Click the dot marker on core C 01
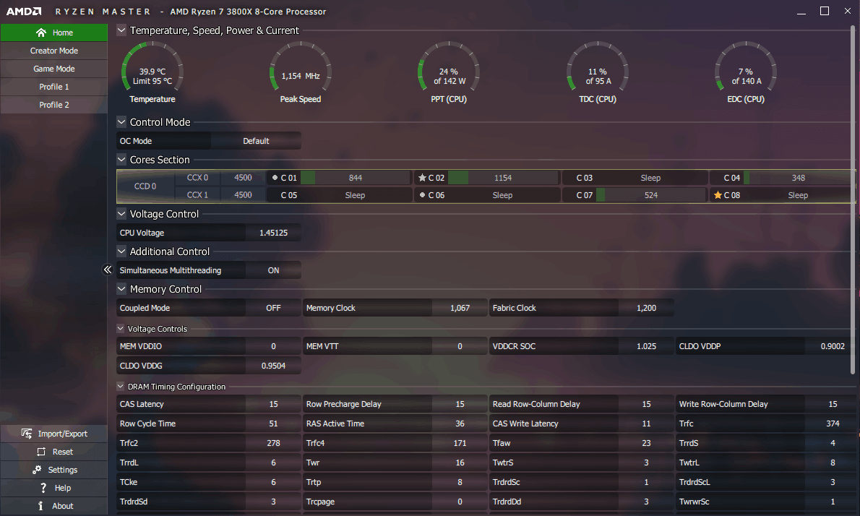This screenshot has height=516, width=860. click(x=275, y=178)
